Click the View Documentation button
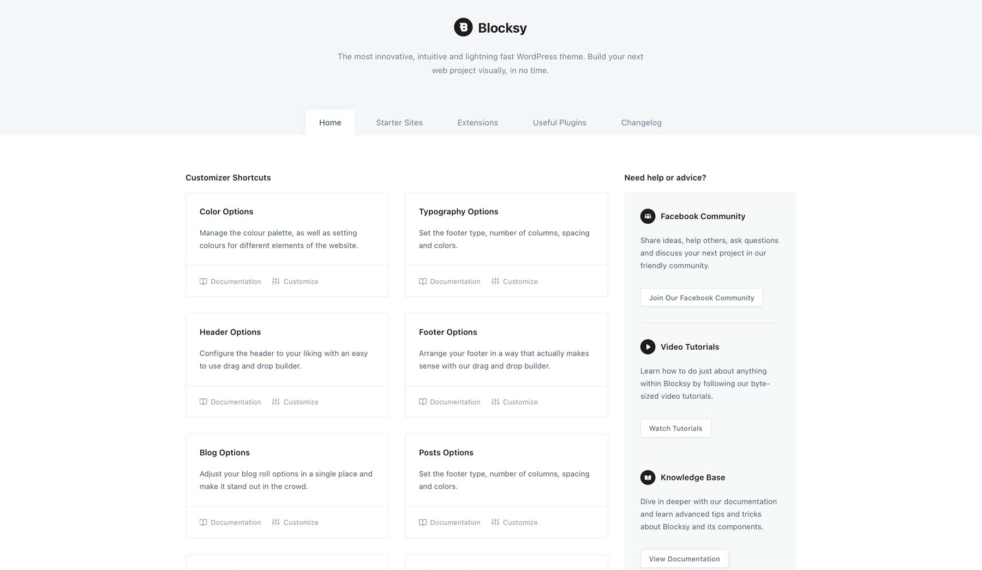Viewport: 982px width, 570px height. click(684, 559)
